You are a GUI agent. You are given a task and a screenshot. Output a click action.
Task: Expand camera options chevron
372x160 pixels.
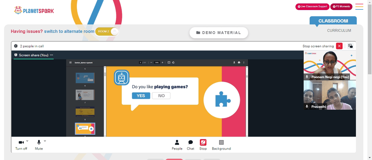27,141
